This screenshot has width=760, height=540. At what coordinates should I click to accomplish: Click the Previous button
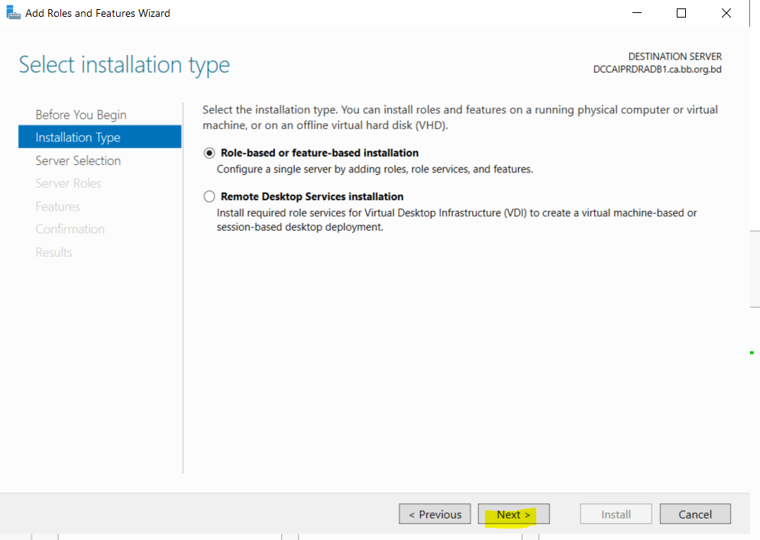pyautogui.click(x=435, y=514)
